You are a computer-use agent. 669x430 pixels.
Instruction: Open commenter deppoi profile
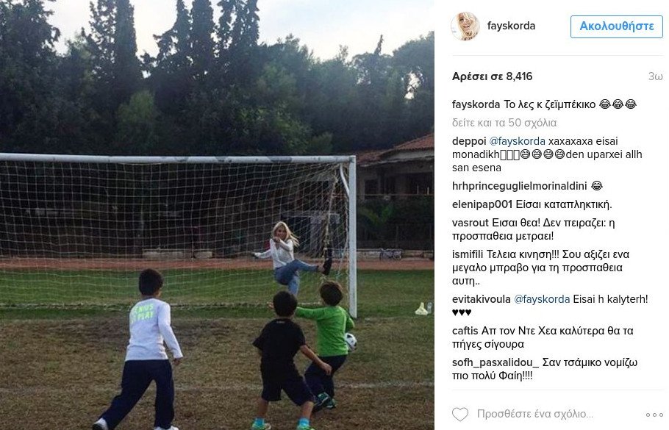pos(469,141)
